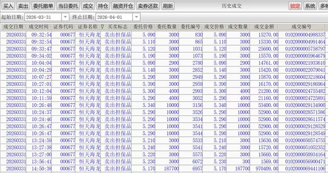Viewport: 328px width, 173px height.
Task: Sort by 成交价格 column header
Action: [214, 27]
